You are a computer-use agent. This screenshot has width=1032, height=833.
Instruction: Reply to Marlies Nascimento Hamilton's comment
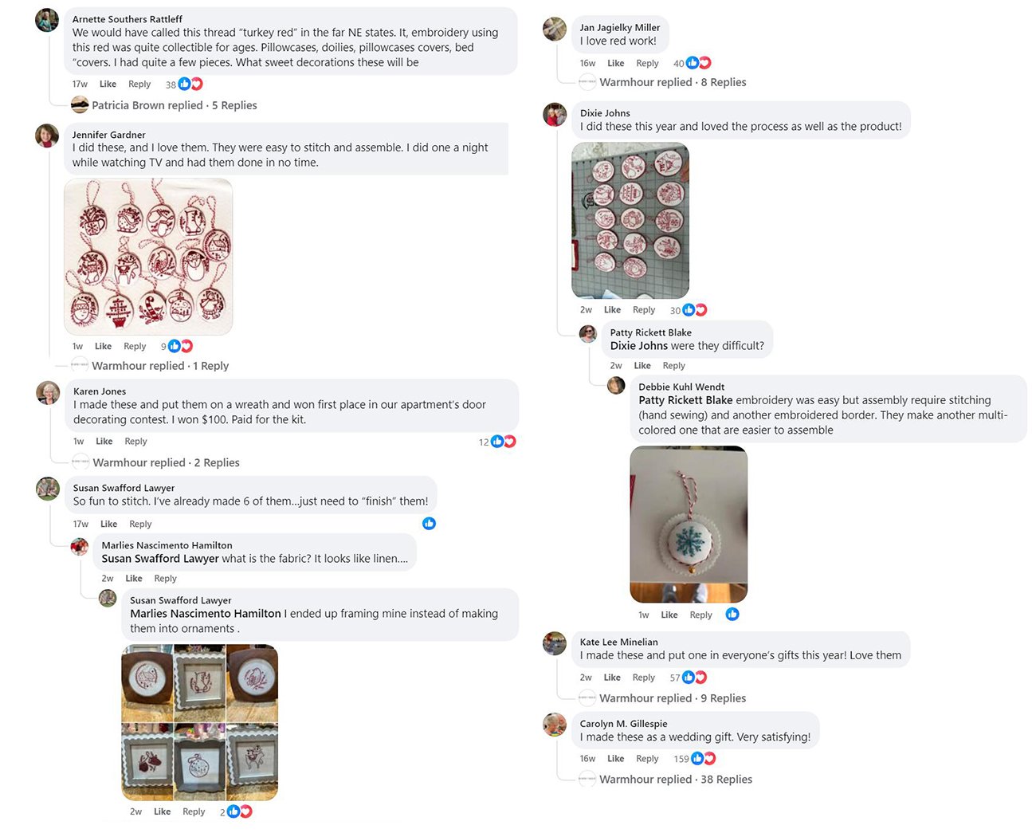165,578
